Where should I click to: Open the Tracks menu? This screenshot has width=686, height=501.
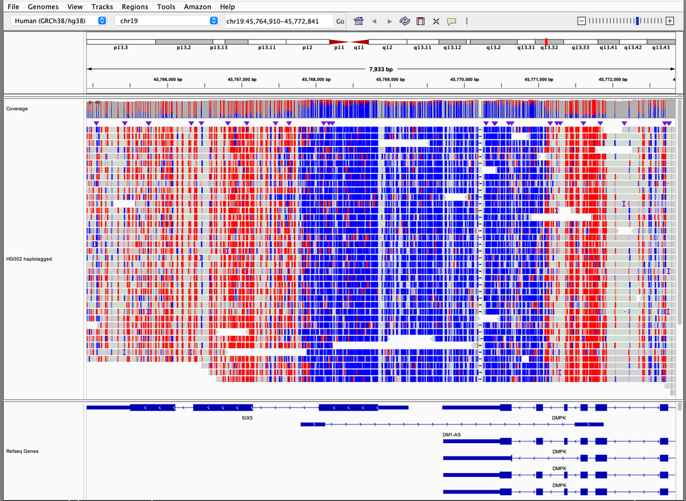click(x=102, y=6)
